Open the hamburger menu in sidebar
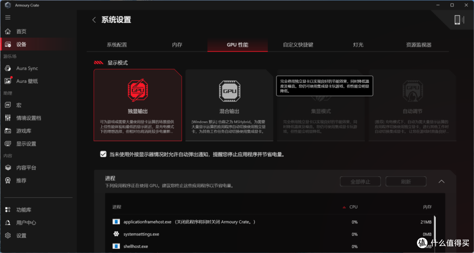 coord(8,18)
